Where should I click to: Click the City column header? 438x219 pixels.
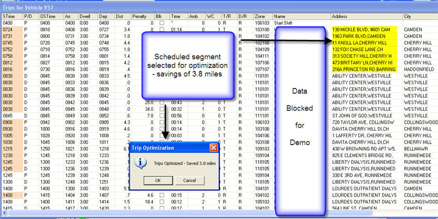coord(420,17)
